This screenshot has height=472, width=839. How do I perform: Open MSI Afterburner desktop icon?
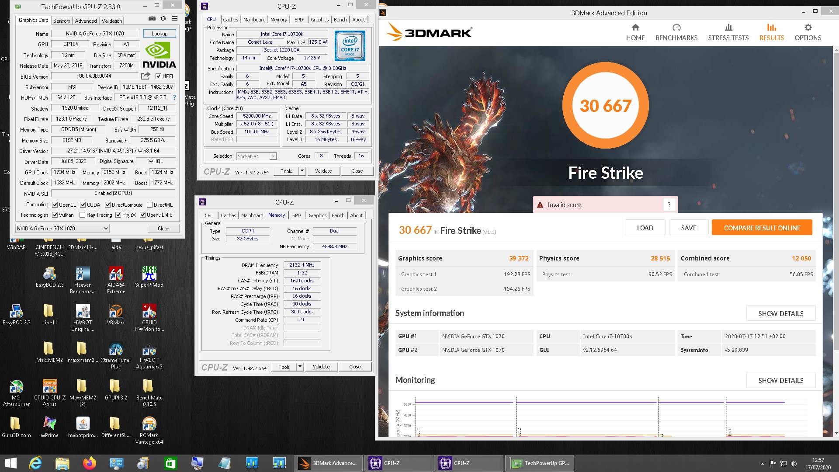pos(16,392)
